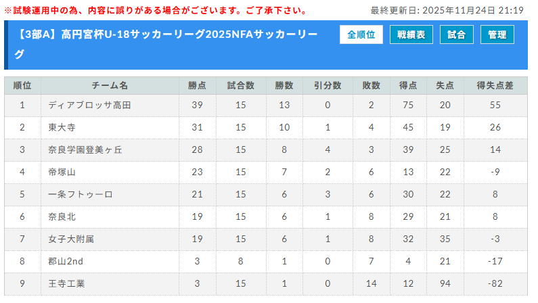The width and height of the screenshot is (538, 303).
Task: Click the 女子大附属 team name
Action: coord(71,239)
